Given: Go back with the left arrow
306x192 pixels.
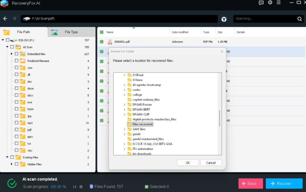Looking at the screenshot, I should click(x=5, y=19).
